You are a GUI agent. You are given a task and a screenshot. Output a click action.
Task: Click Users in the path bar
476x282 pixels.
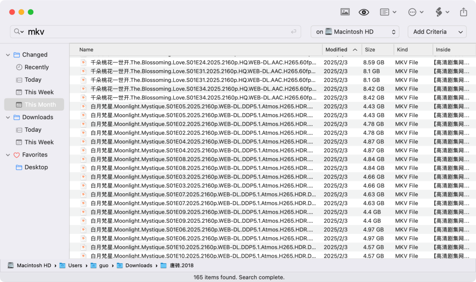71,265
